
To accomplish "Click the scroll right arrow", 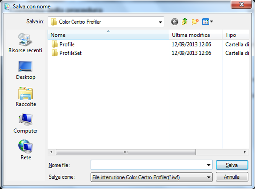I will [x=245, y=152].
